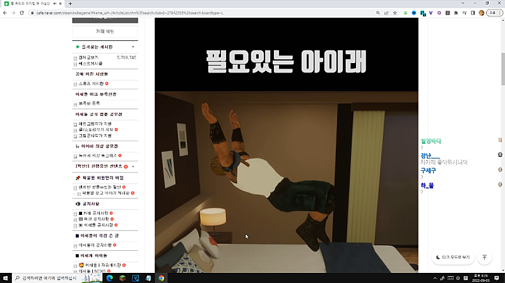
Task: Open the 그림콘티작가 지원 board
Action: (x=95, y=136)
